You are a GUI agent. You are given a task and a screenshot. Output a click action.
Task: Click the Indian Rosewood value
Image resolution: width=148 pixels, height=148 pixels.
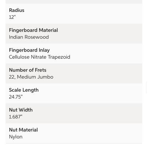(x=29, y=37)
